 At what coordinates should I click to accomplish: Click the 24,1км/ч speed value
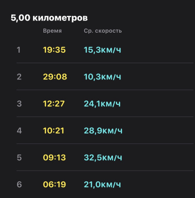click(x=102, y=104)
